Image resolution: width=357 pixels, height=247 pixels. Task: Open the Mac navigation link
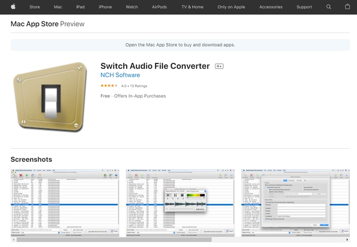coord(58,7)
